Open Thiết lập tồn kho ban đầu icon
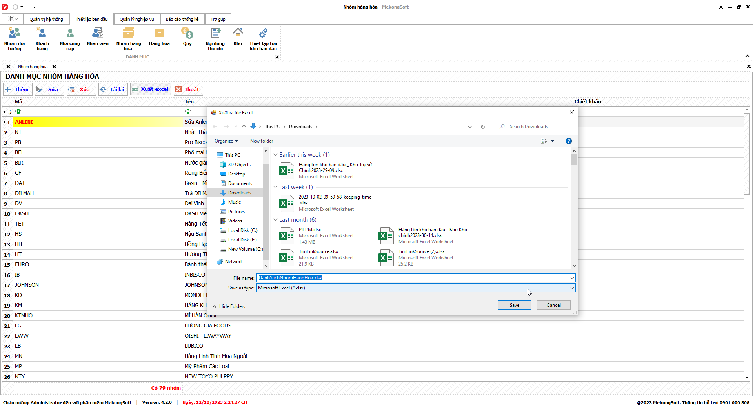The image size is (753, 407). click(263, 39)
